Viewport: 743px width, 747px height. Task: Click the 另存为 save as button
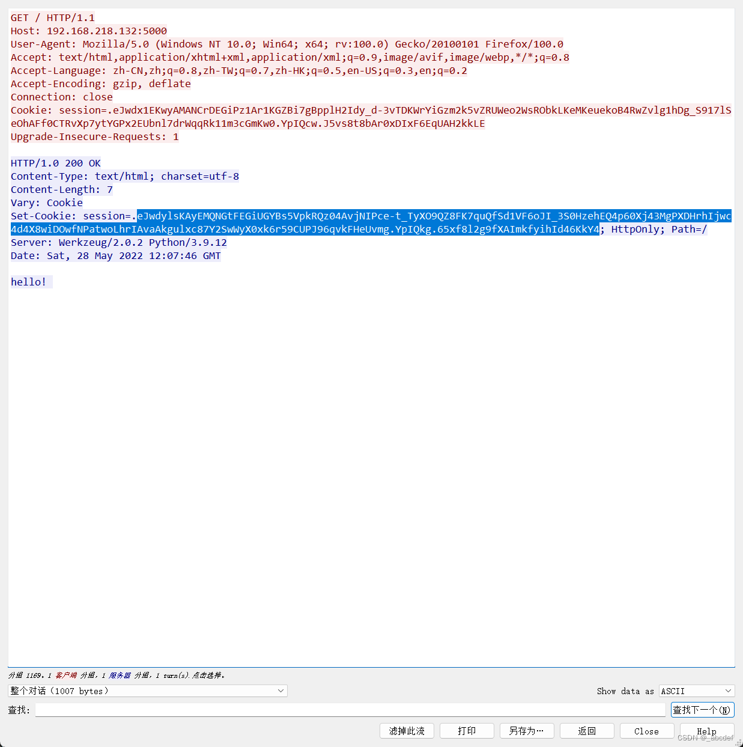527,731
